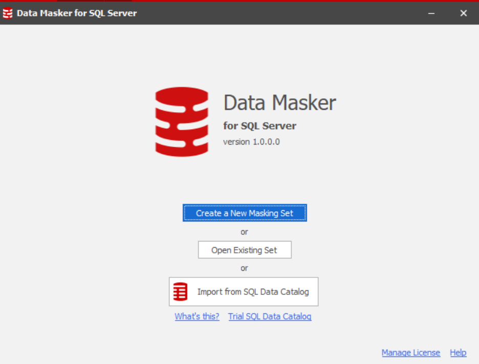Open the Manage License link

(410, 353)
